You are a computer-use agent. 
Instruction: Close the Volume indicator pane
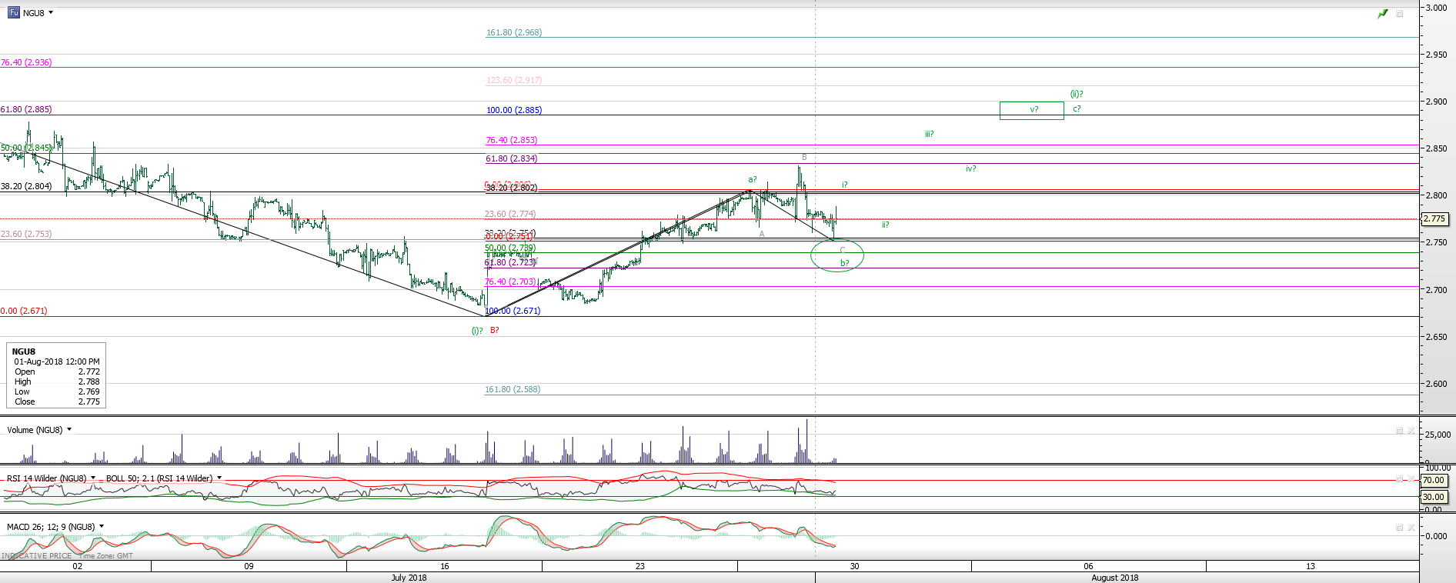point(1411,431)
